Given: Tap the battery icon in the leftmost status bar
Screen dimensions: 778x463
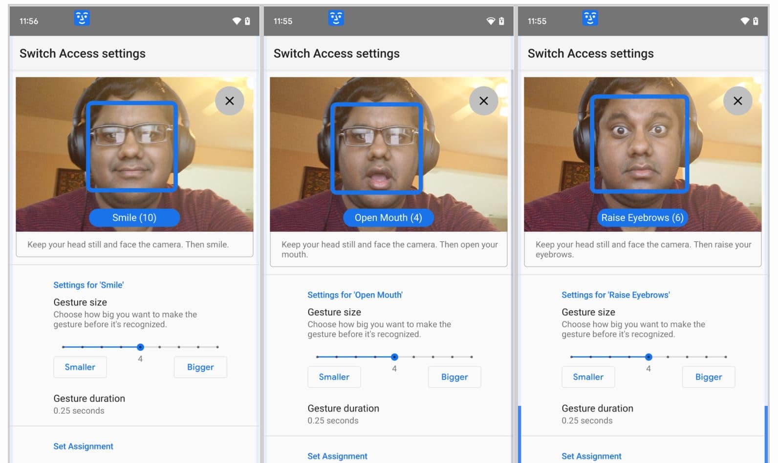Looking at the screenshot, I should pos(247,21).
